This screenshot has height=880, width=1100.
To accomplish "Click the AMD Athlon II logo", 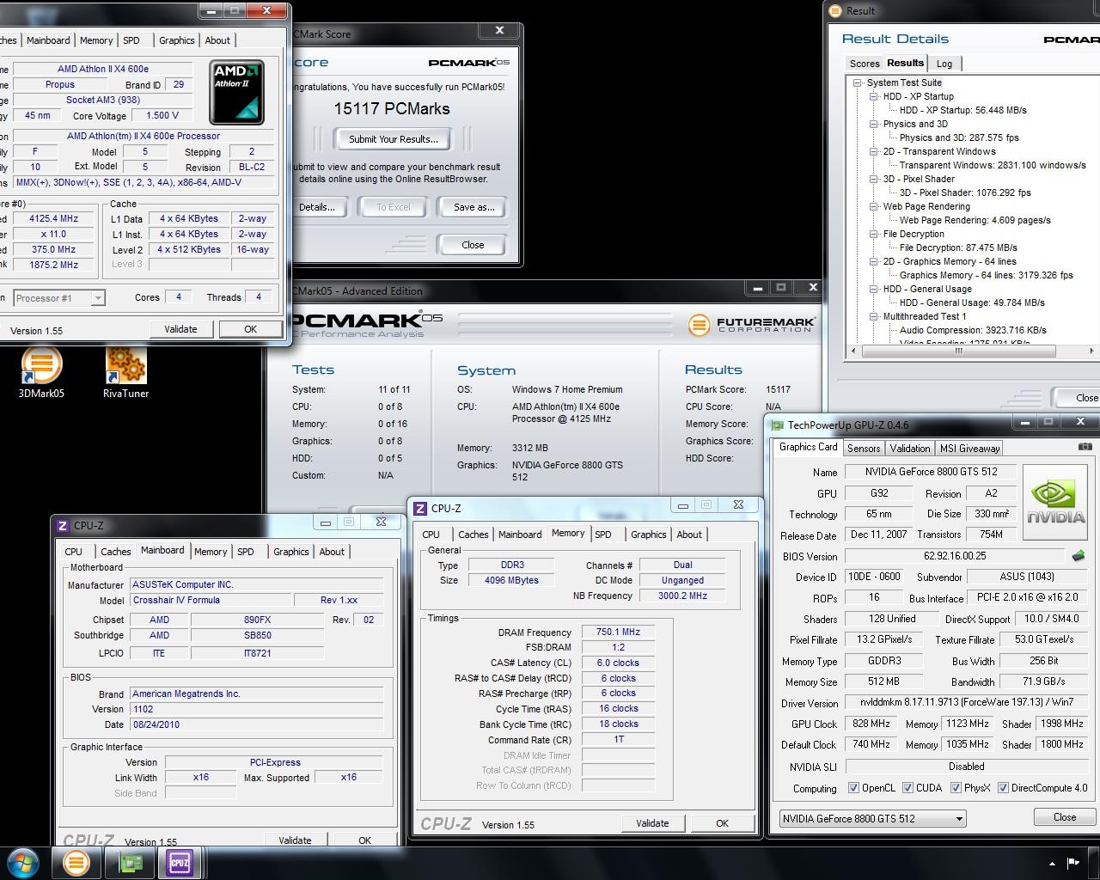I will coord(236,92).
